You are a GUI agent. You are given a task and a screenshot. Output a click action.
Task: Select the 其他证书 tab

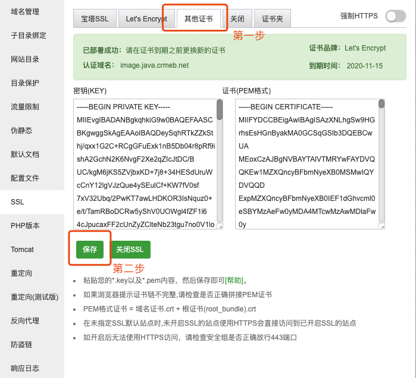[x=198, y=18]
